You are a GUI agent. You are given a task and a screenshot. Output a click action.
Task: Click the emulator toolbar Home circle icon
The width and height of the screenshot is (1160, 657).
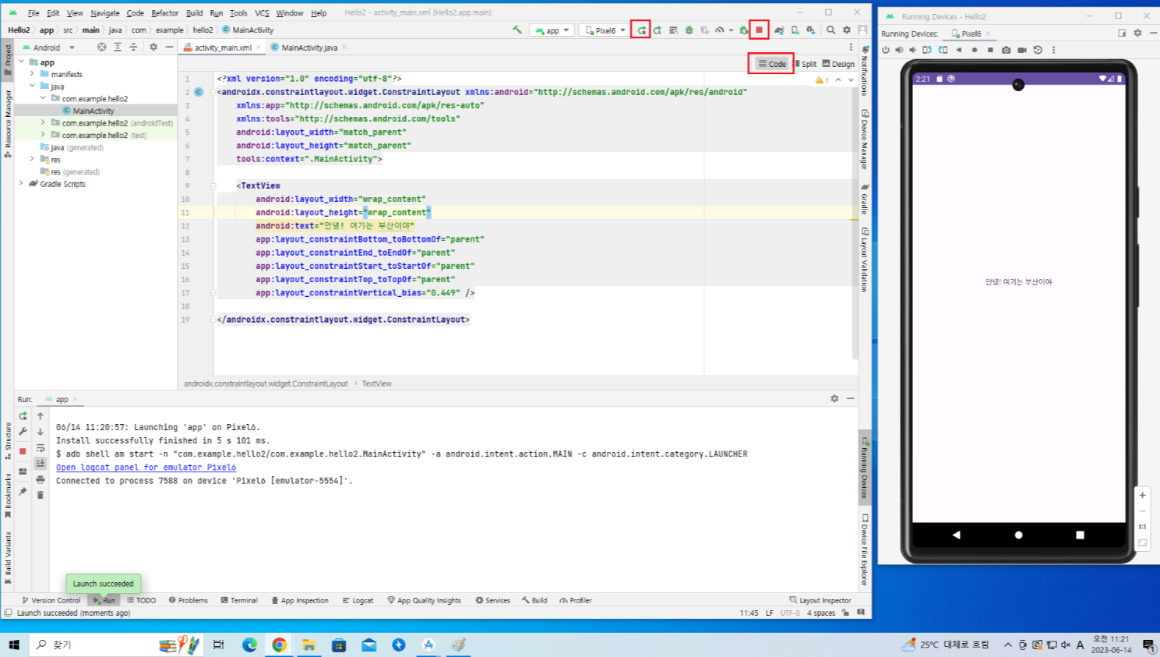pyautogui.click(x=975, y=50)
